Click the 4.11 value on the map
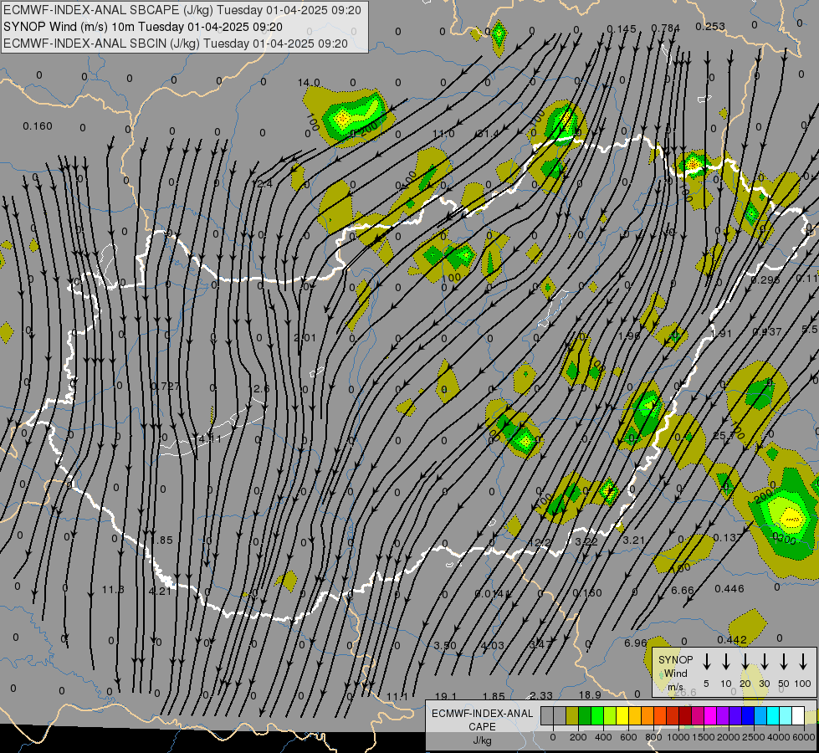Viewport: 819px width, 753px height. click(210, 438)
